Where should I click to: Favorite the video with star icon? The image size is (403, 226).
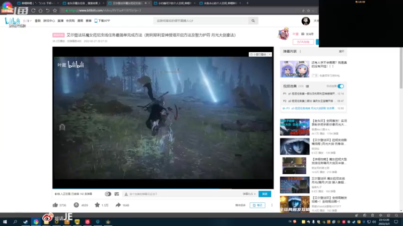coord(97,205)
